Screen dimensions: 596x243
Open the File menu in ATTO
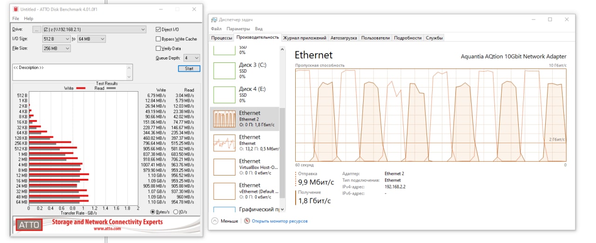click(x=16, y=19)
